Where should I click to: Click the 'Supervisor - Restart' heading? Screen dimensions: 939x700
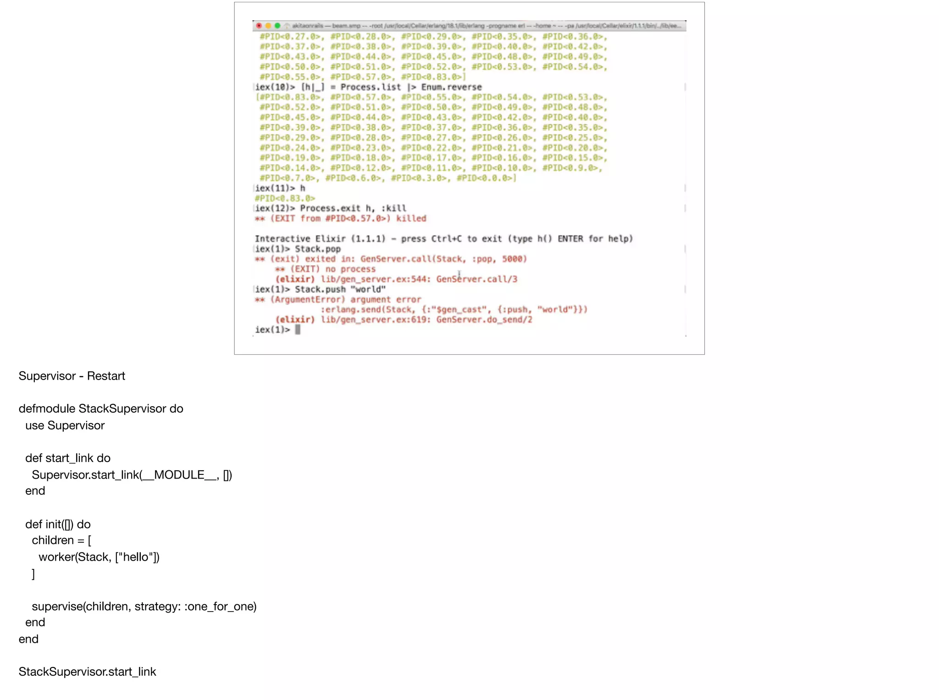coord(72,376)
